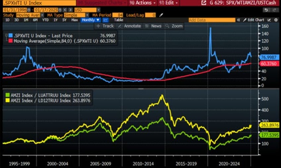Click the 2020-2024 time axis label
The height and width of the screenshot is (168, 281).
pyautogui.click(x=229, y=163)
